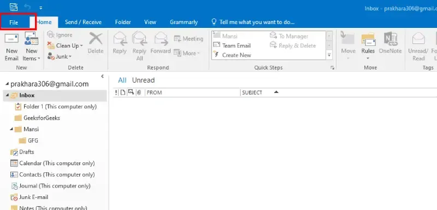Open Calendar (This computer only)

coord(52,163)
